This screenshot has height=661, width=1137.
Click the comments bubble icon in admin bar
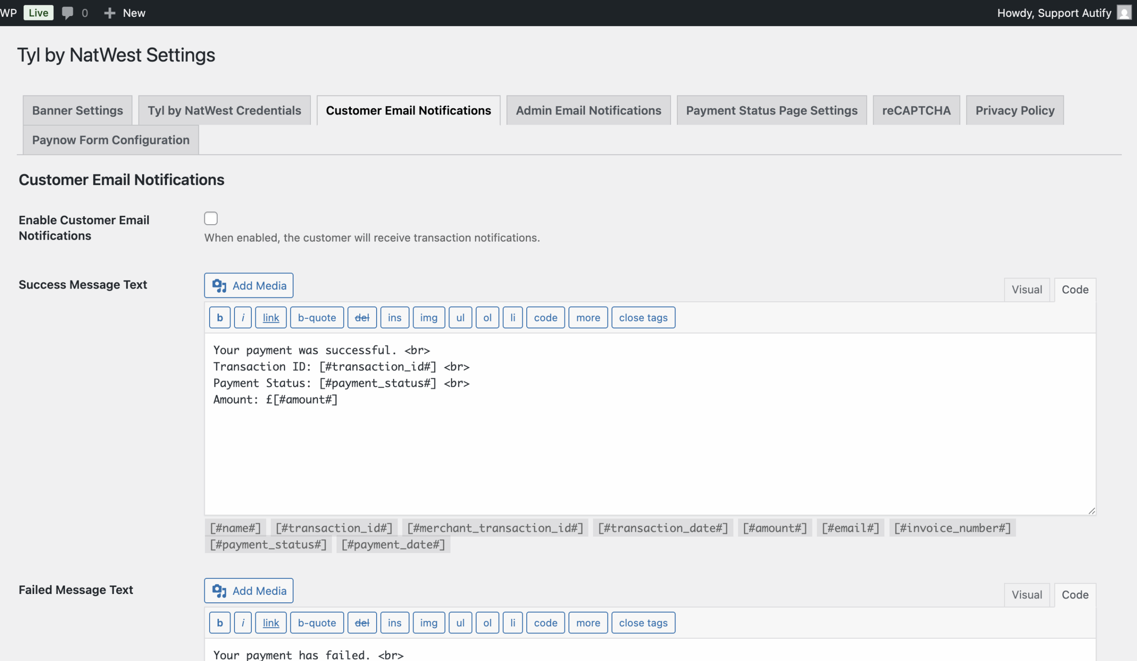pyautogui.click(x=68, y=12)
